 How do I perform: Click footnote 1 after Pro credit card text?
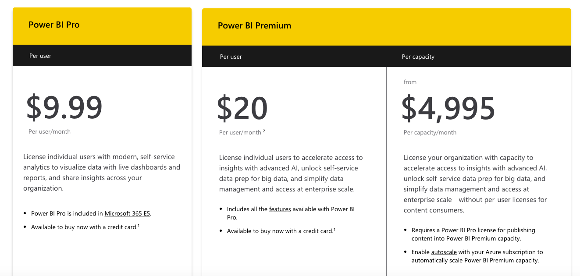(x=139, y=225)
